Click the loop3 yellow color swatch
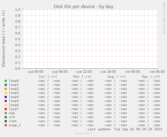The height and width of the screenshot is (137, 167). point(6,93)
